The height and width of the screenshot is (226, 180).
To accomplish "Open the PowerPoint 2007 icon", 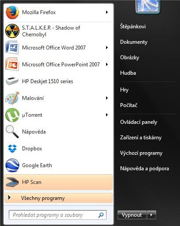I will tap(12, 65).
